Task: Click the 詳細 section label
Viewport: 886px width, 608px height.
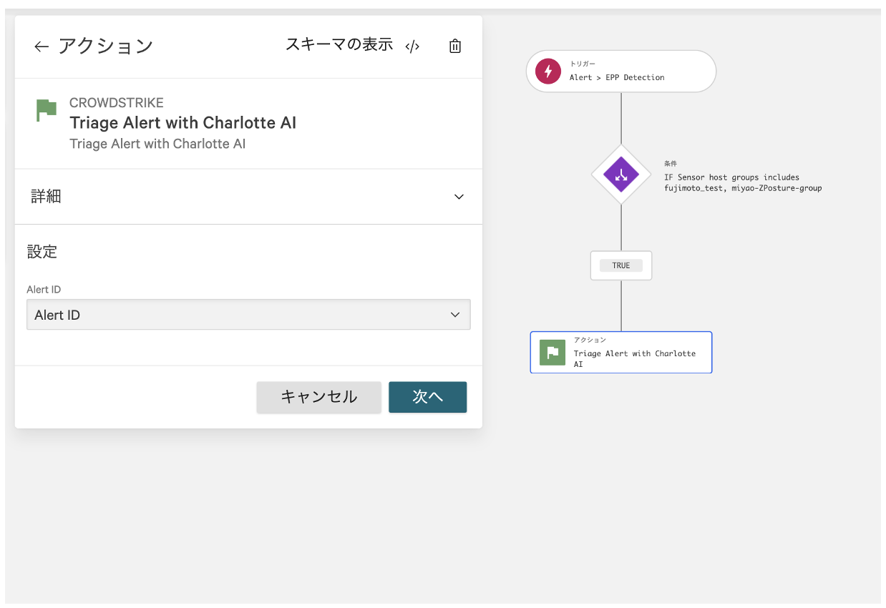Action: 46,197
